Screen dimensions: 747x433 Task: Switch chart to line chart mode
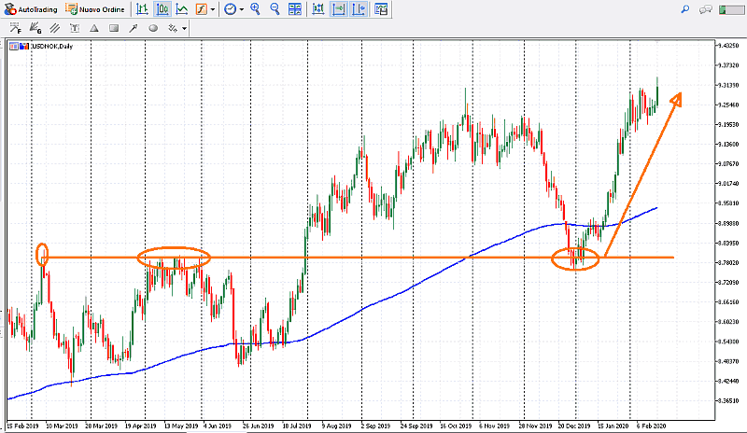coord(181,9)
